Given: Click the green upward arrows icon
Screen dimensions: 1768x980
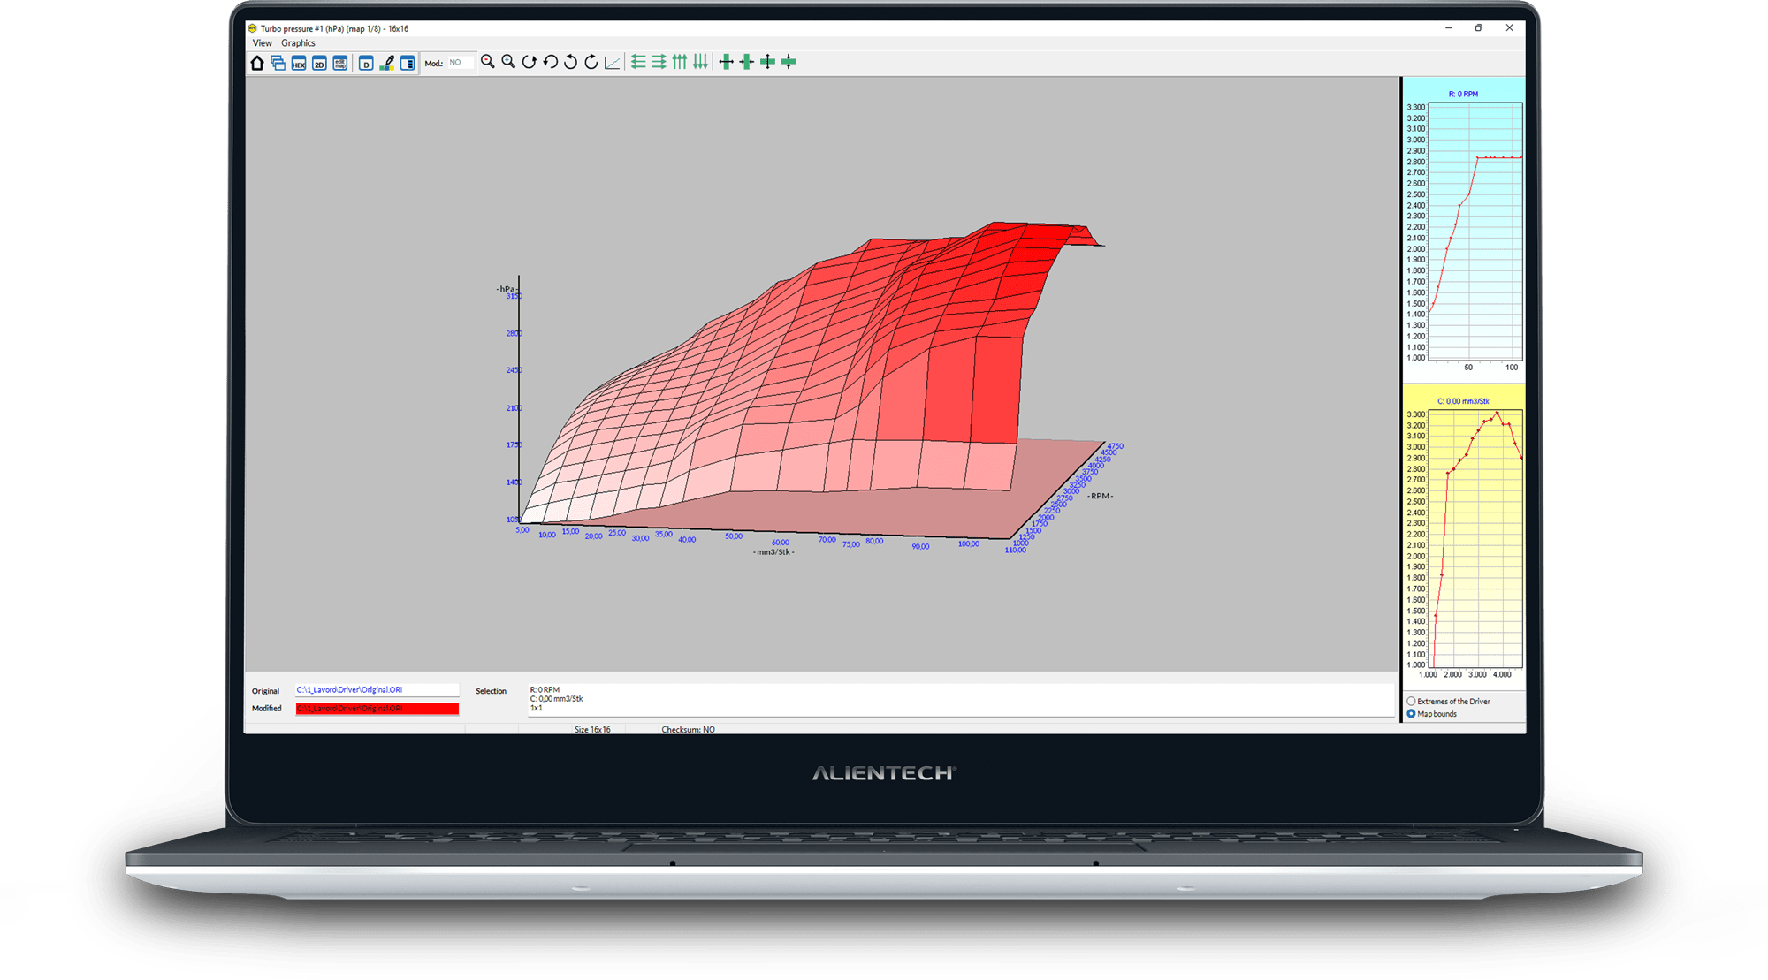Looking at the screenshot, I should coord(679,62).
